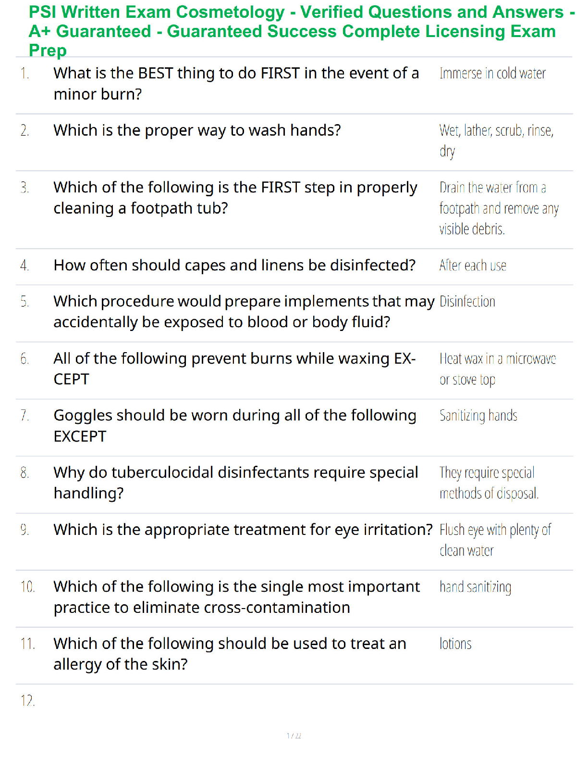This screenshot has height=762, width=588.
Task: Click the answer 'Immerse in cold water'
Action: (x=492, y=73)
